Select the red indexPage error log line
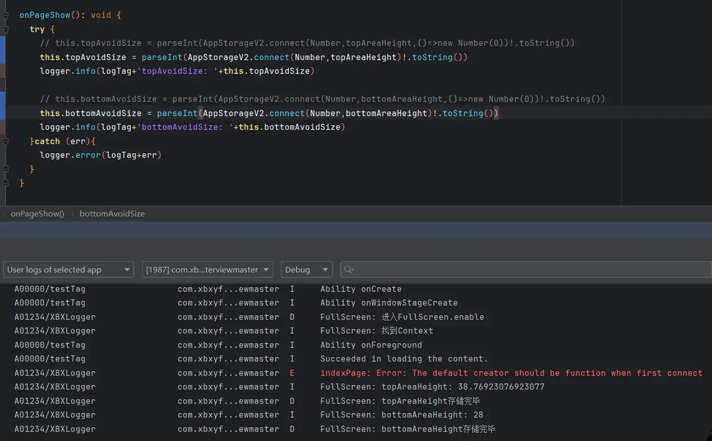 511,373
